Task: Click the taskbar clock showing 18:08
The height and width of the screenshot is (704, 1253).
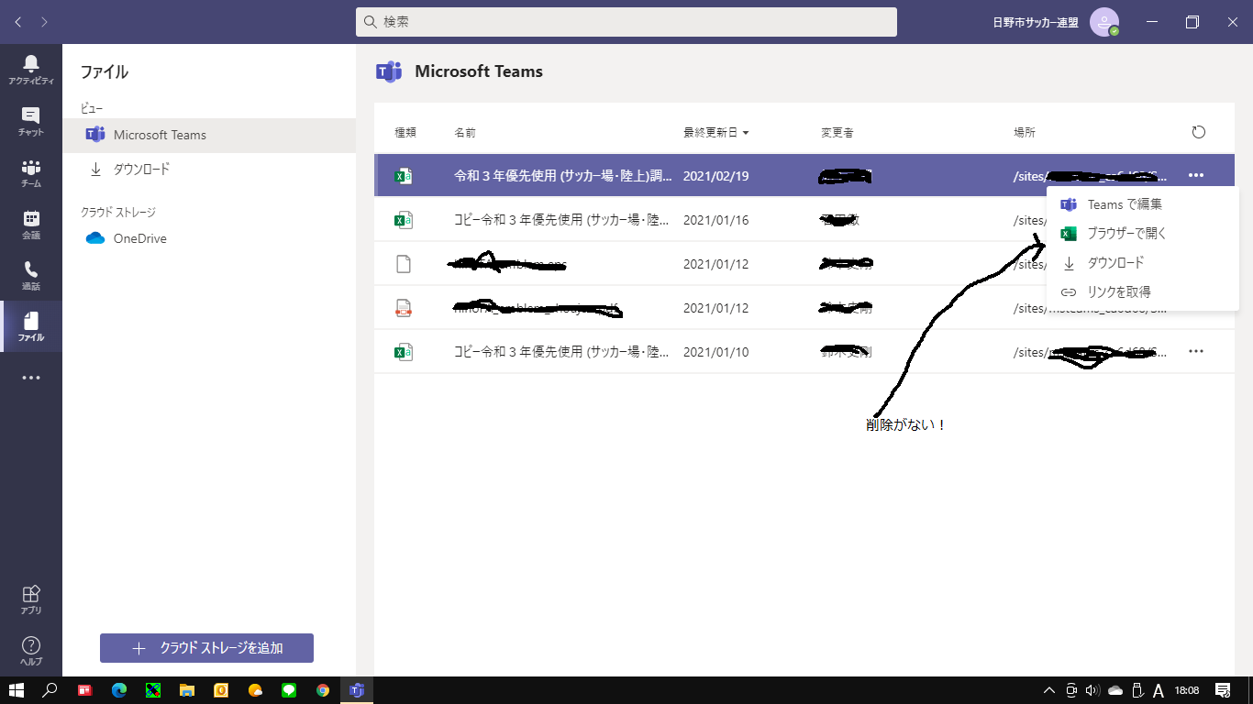Action: point(1187,690)
